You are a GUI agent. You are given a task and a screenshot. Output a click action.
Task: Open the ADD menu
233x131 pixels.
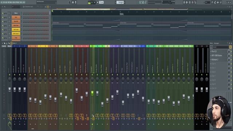pos(7,3)
